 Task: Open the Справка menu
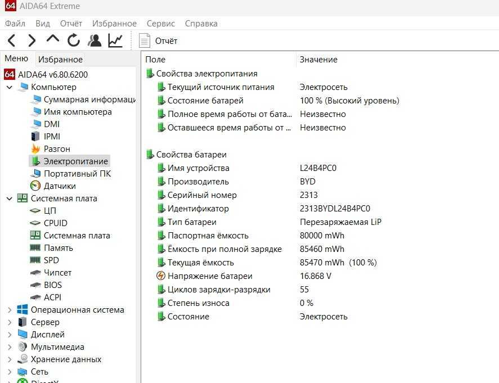point(201,24)
